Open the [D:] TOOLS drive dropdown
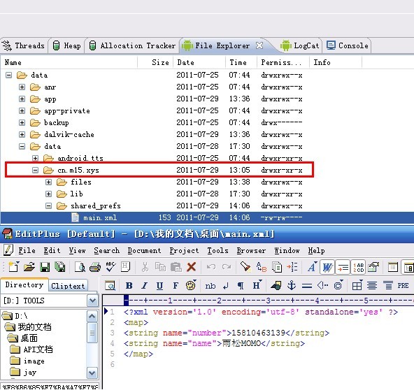414x390 pixels. [92, 301]
